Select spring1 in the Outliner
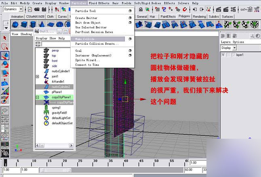 [56, 108]
